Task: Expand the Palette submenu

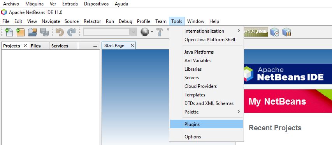Action: click(206, 112)
